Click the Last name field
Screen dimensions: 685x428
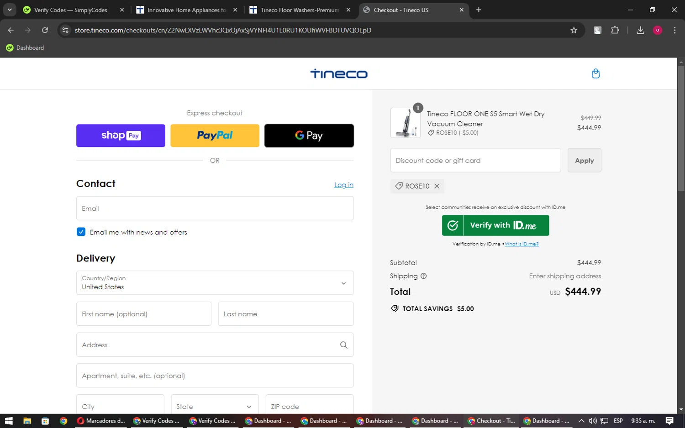point(286,314)
